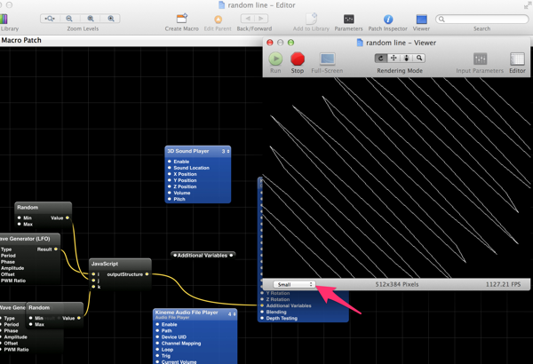
Task: Click the Volume port on 3D Sound Player
Action: tap(170, 193)
